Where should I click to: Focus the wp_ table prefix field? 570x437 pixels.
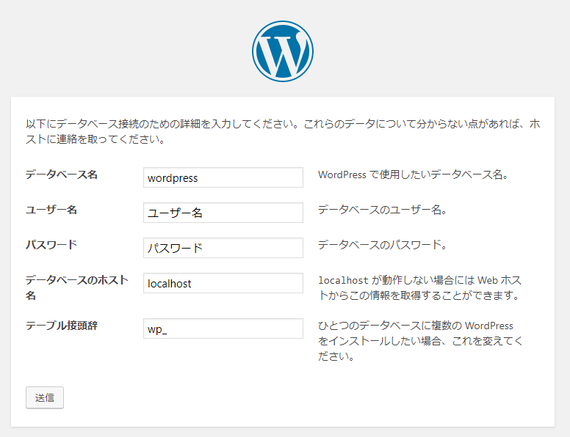point(223,328)
